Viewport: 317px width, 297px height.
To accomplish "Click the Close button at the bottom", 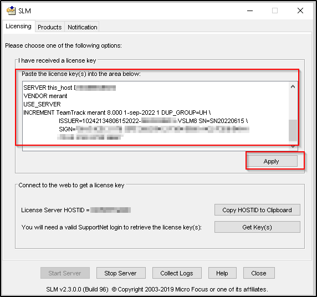I will (x=259, y=273).
